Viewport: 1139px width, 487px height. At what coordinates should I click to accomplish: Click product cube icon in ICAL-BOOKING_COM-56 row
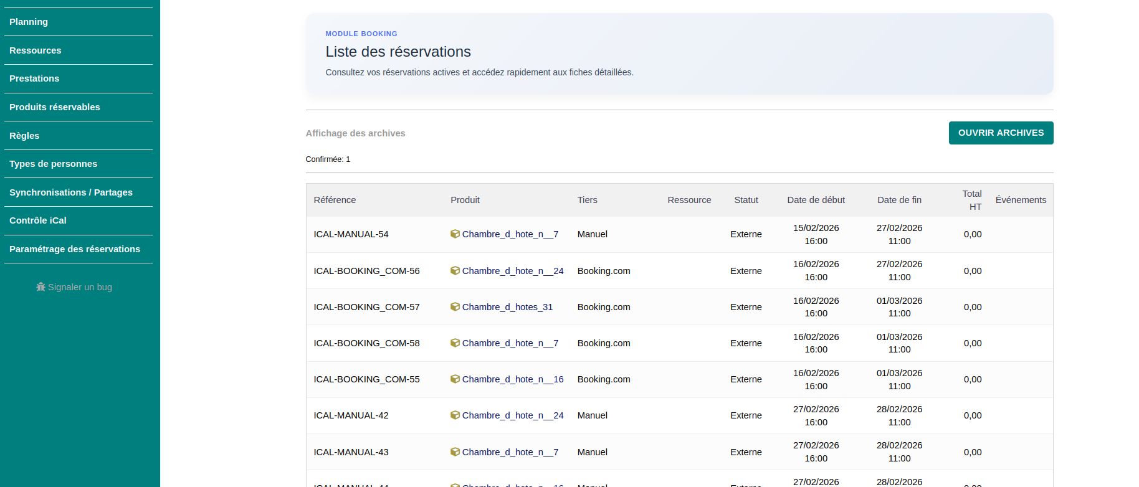[x=455, y=271]
